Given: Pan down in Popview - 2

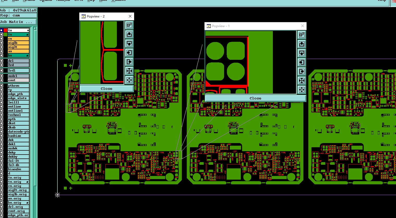Looking at the screenshot, I should coord(129,43).
